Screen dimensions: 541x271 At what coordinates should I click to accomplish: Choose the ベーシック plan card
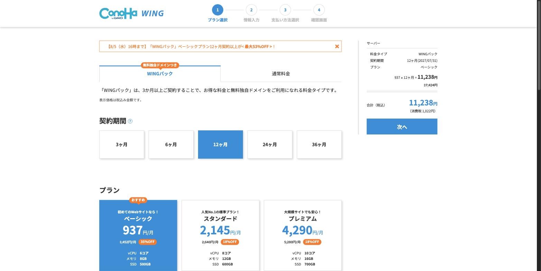(x=138, y=235)
